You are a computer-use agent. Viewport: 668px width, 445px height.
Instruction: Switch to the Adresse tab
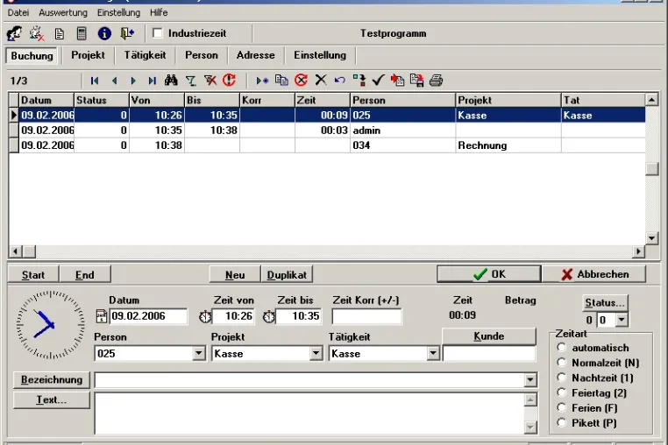click(256, 55)
